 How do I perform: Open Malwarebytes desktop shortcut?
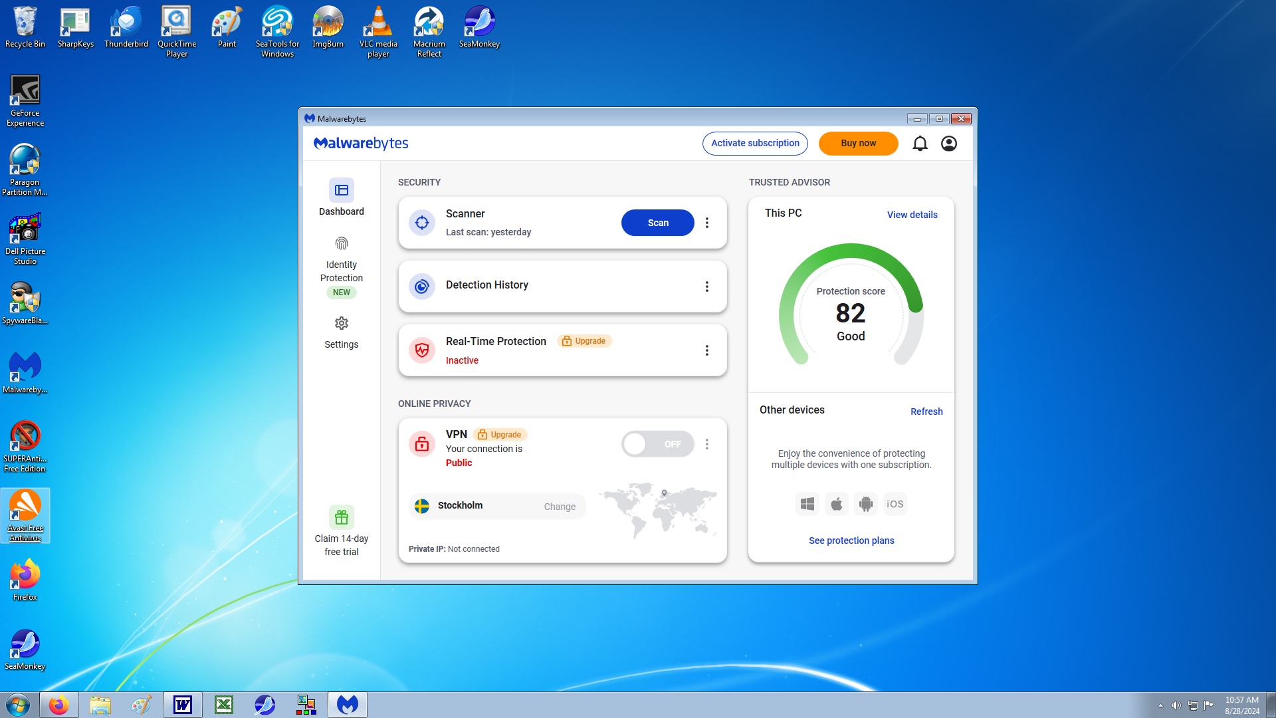(25, 372)
